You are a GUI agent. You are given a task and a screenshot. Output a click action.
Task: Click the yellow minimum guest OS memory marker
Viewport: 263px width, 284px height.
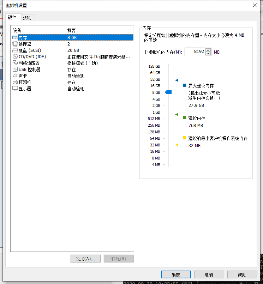pyautogui.click(x=177, y=145)
